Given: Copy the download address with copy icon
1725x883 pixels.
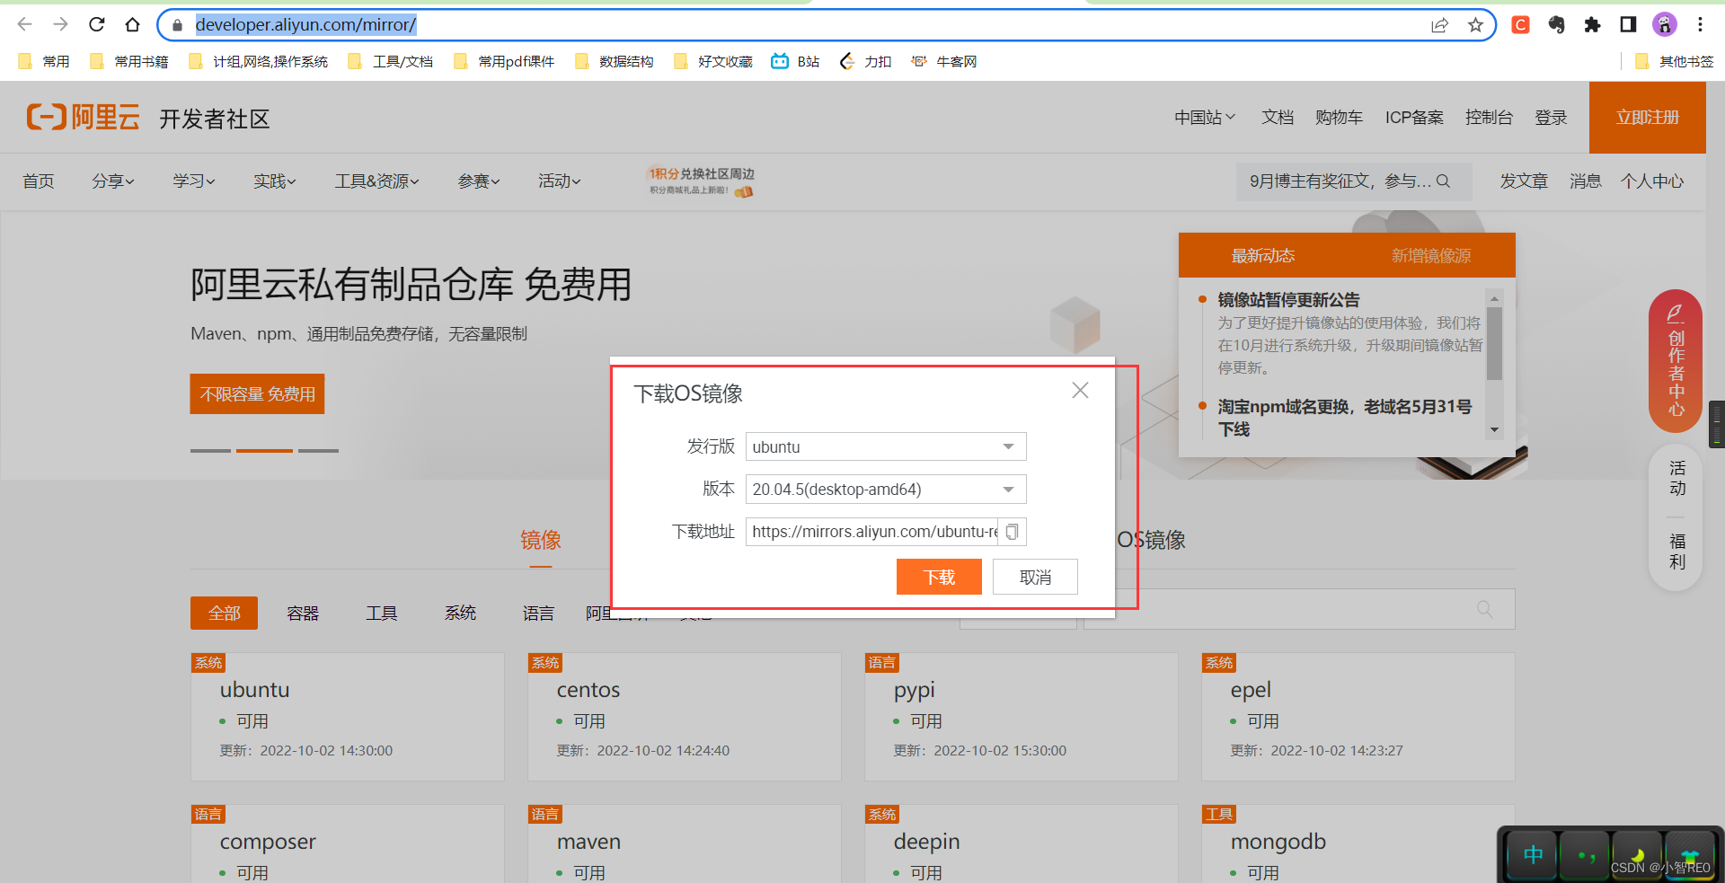Looking at the screenshot, I should [1012, 532].
